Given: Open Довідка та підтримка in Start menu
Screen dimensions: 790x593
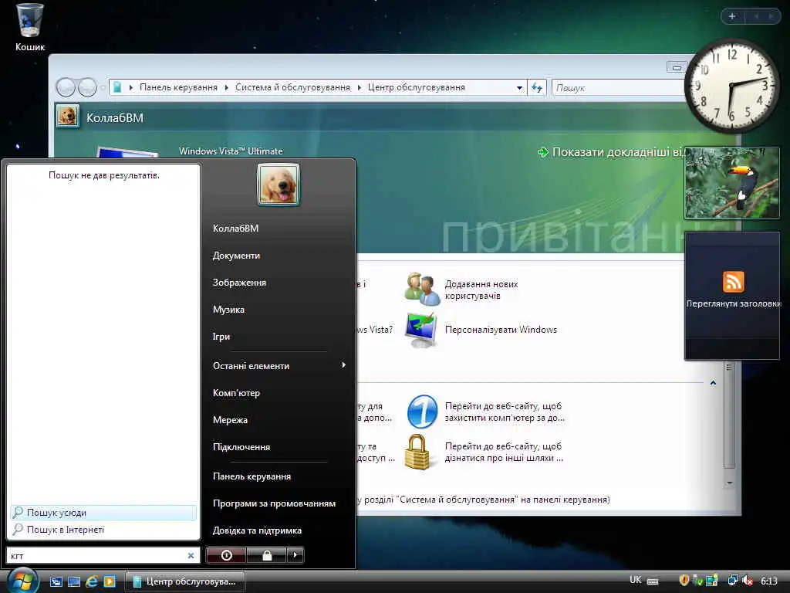Looking at the screenshot, I should click(x=257, y=530).
